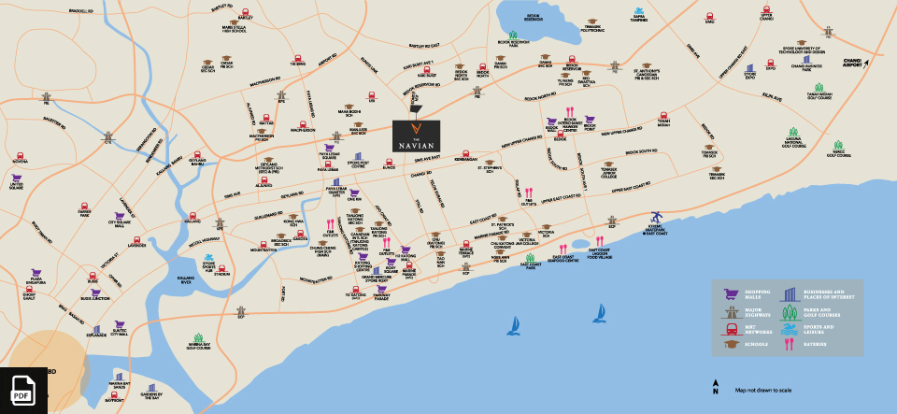Click the Upper Changi MRT icon

(766, 9)
